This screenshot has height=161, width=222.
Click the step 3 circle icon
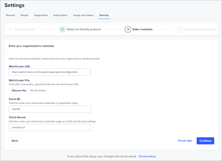pyautogui.click(x=128, y=29)
